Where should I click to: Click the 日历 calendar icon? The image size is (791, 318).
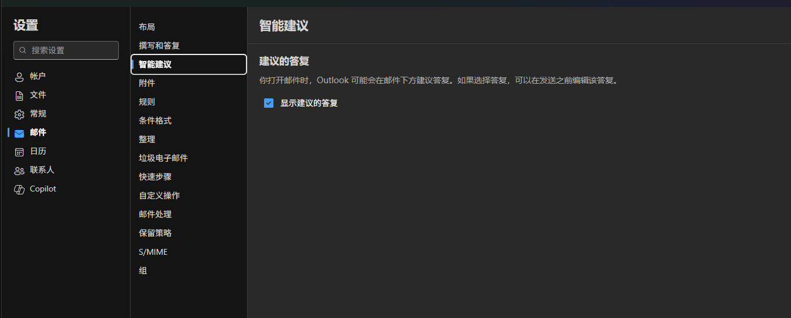point(19,152)
